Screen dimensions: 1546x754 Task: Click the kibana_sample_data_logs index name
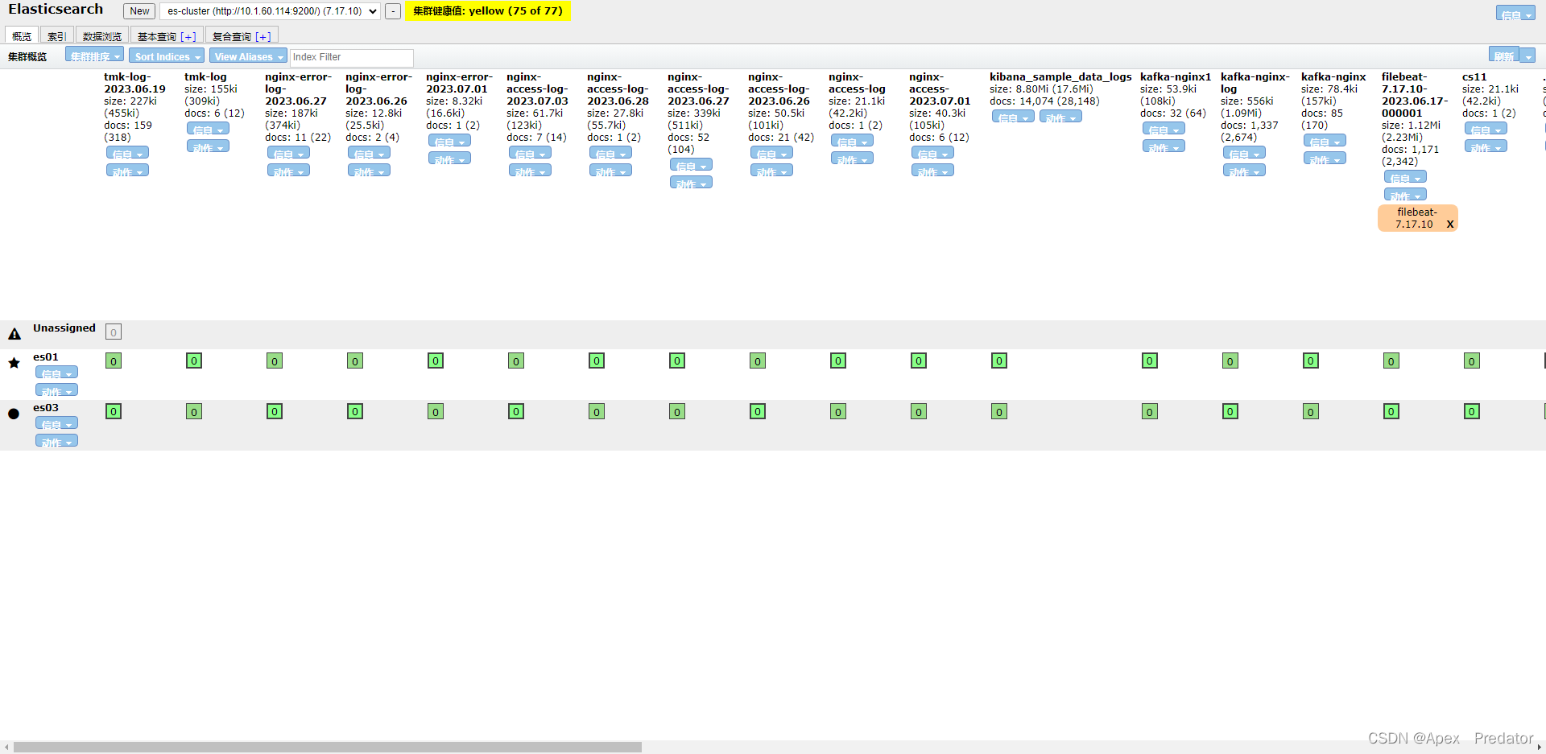pos(1060,77)
